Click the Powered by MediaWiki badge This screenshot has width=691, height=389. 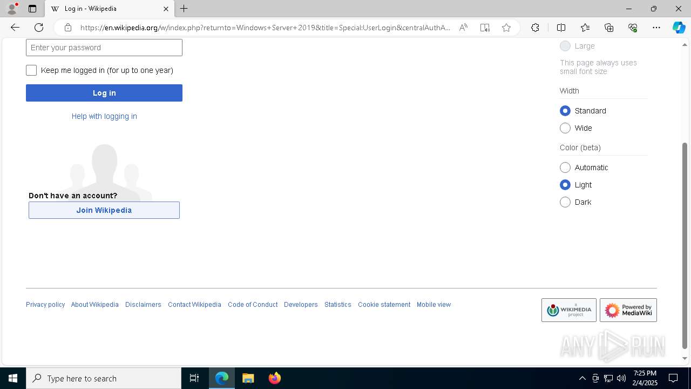pyautogui.click(x=628, y=310)
